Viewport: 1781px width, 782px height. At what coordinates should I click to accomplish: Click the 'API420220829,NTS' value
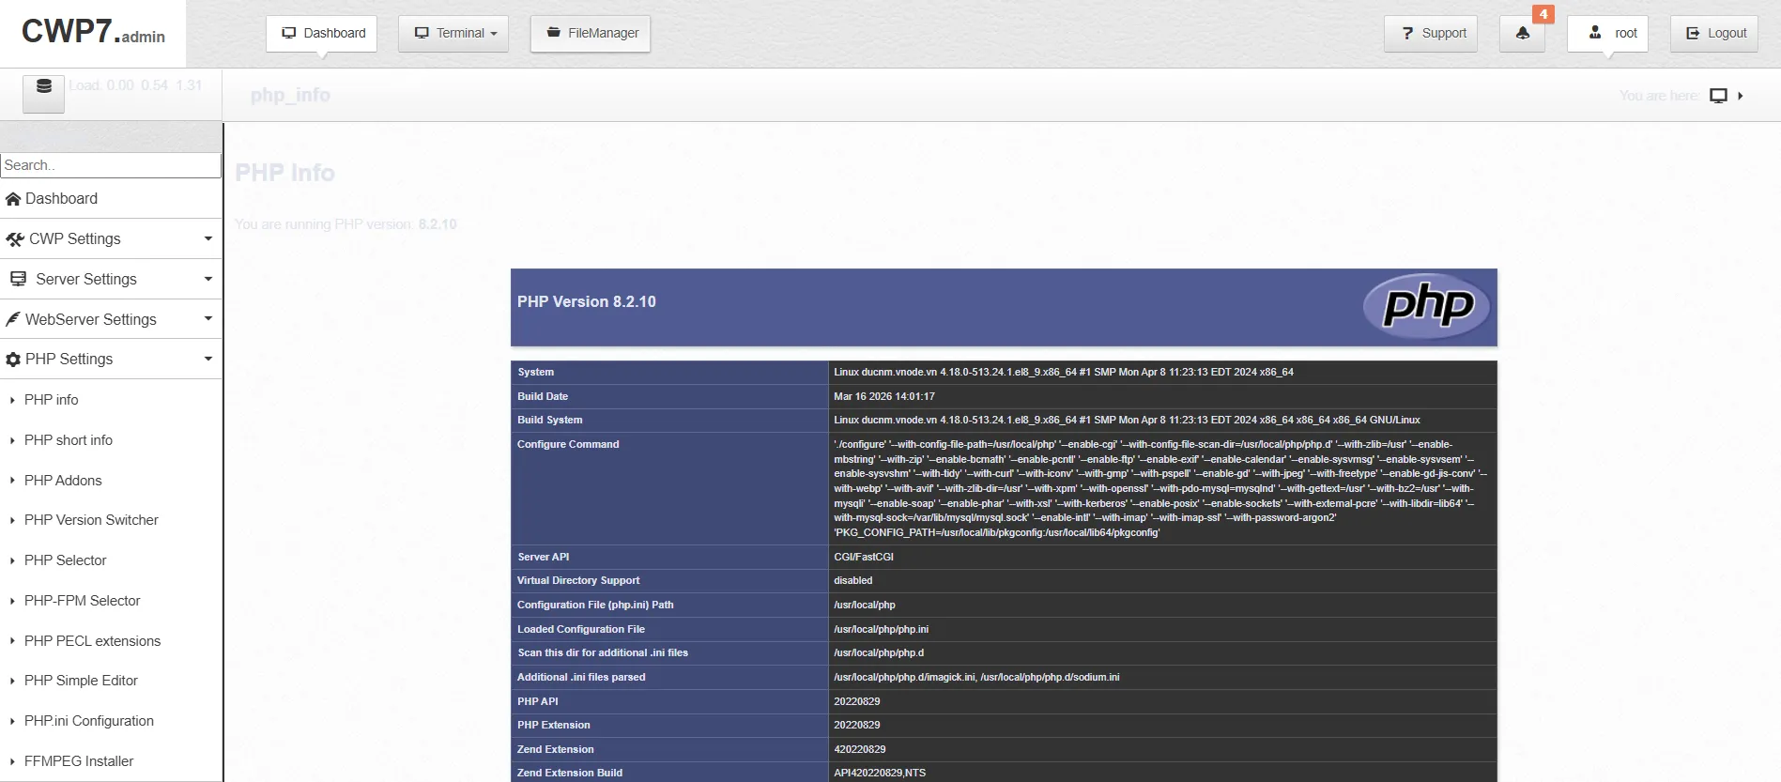[x=880, y=774]
